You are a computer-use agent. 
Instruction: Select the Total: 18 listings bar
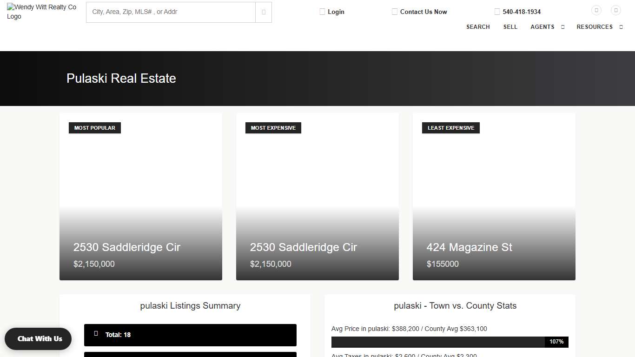(190, 335)
